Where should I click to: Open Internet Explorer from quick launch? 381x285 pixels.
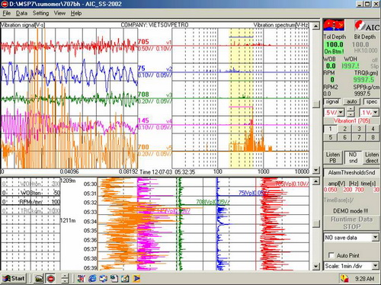tap(92, 278)
